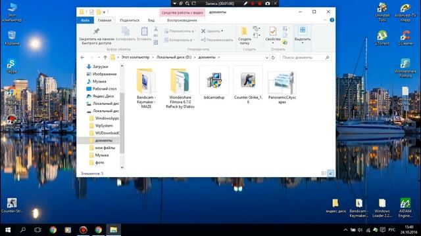
Task: Click Локальный диск (D:) in address path
Action: (x=174, y=57)
